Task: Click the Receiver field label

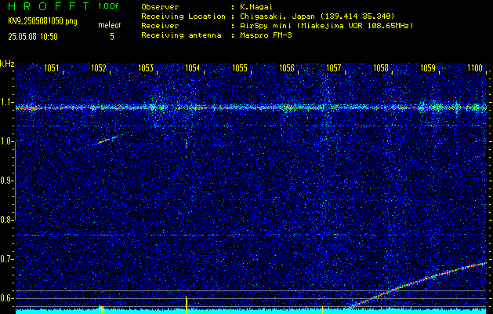Action: point(160,25)
